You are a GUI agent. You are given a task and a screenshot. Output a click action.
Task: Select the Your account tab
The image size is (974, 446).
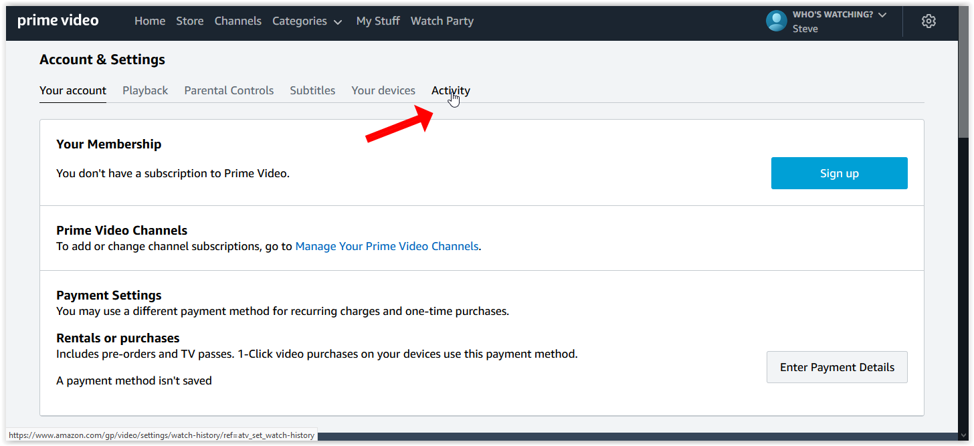click(73, 90)
